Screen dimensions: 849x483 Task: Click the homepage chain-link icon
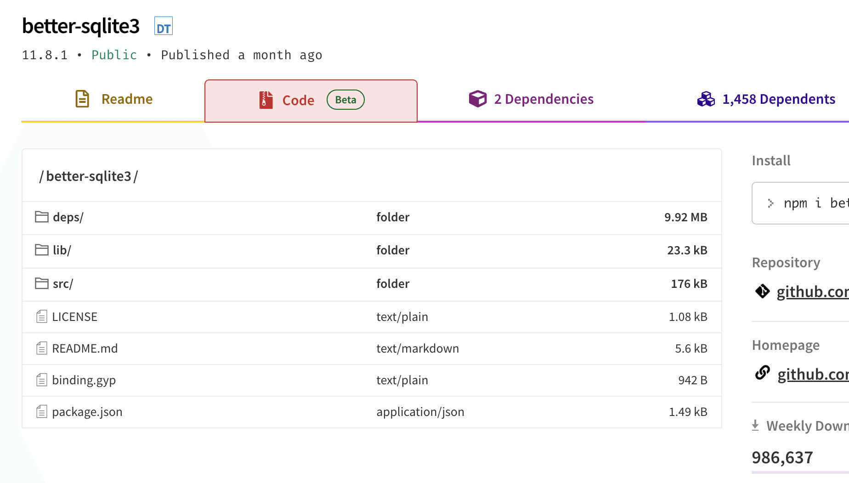[762, 372]
